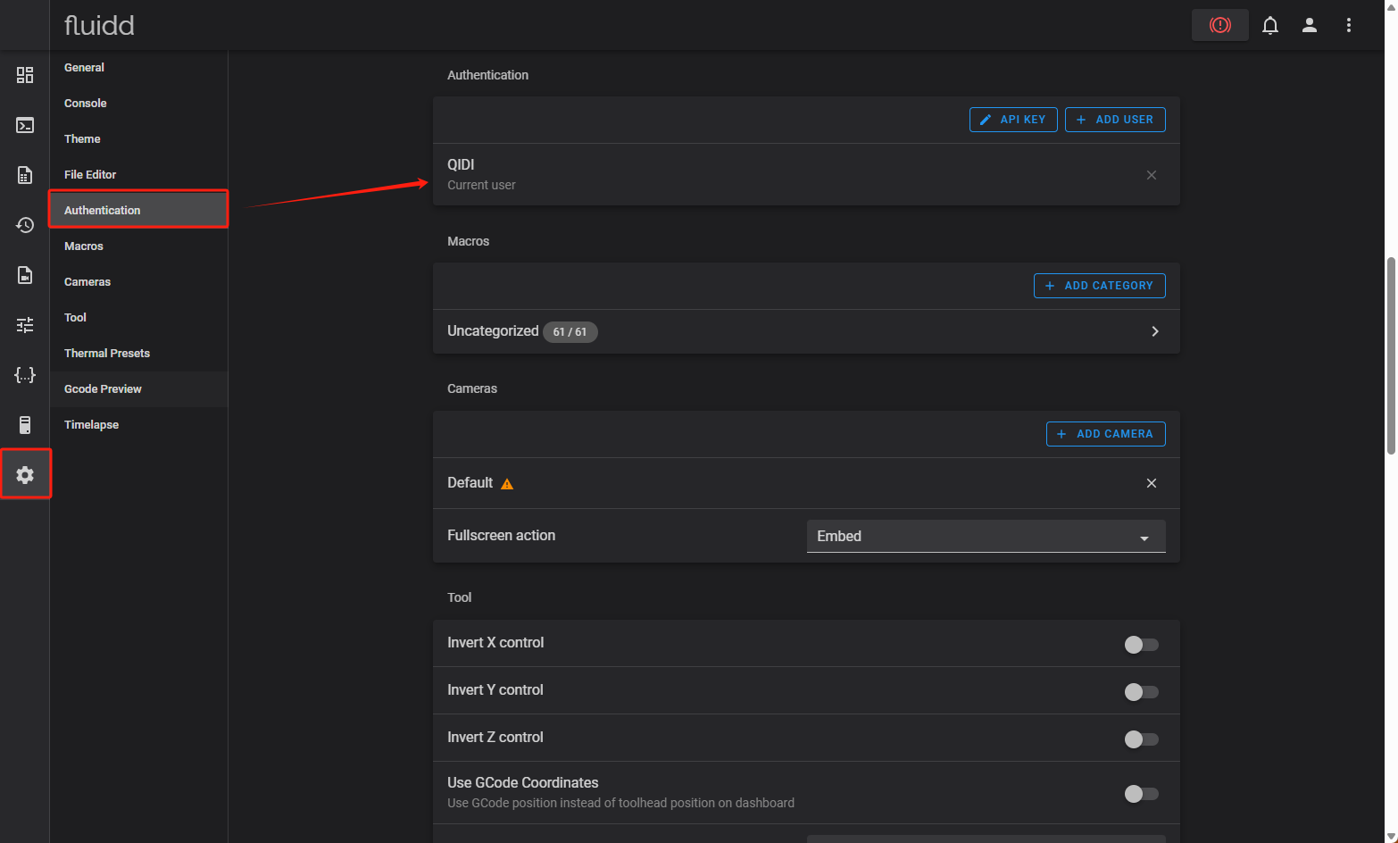1398x843 pixels.
Task: Open the Dashboard icon in left rail
Action: coord(25,75)
